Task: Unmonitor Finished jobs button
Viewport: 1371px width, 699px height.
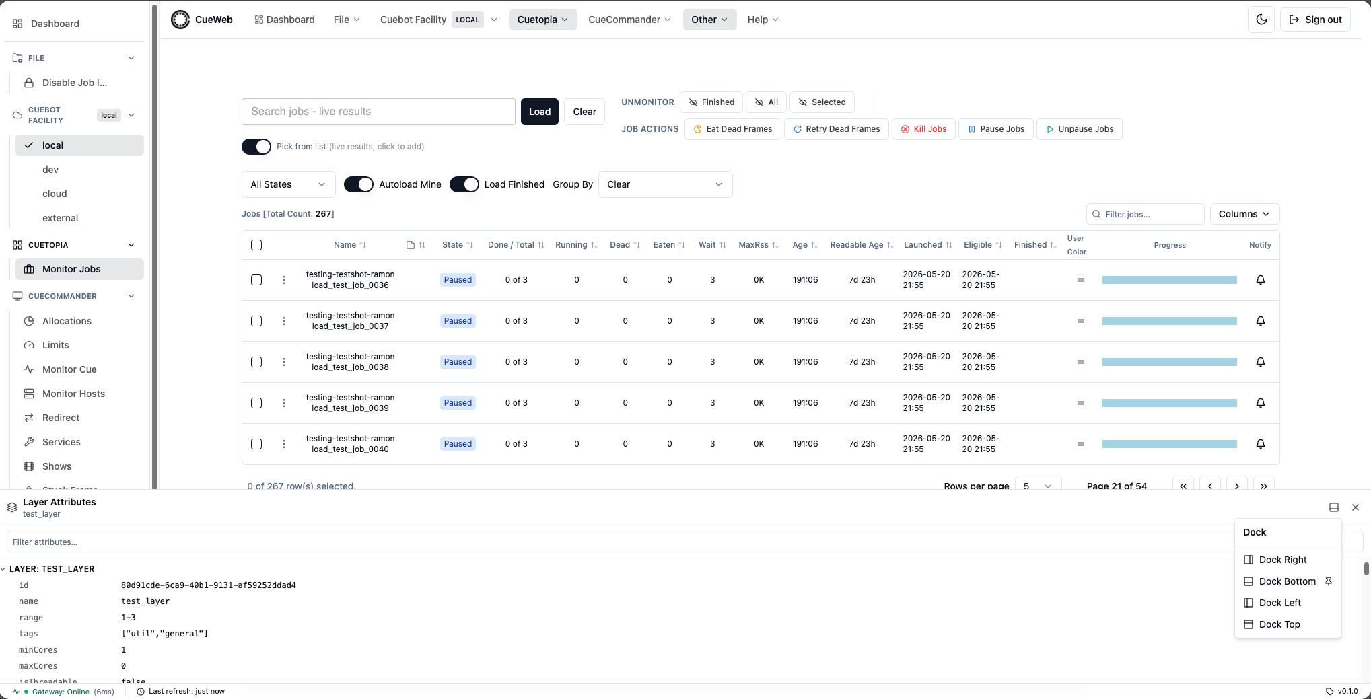Action: pyautogui.click(x=711, y=102)
